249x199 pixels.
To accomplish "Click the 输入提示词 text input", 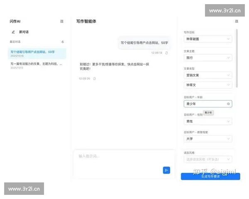I will pos(124,164).
